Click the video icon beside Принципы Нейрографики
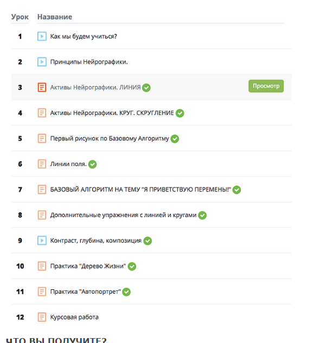The height and width of the screenshot is (343, 314). (x=42, y=62)
